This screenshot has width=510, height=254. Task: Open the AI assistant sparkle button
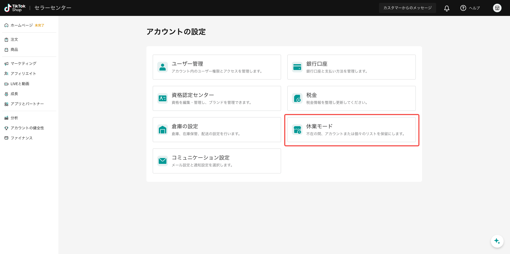point(497,241)
